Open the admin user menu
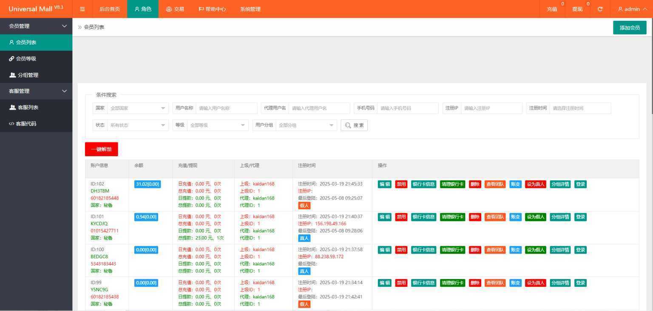Image resolution: width=653 pixels, height=311 pixels. 632,9
